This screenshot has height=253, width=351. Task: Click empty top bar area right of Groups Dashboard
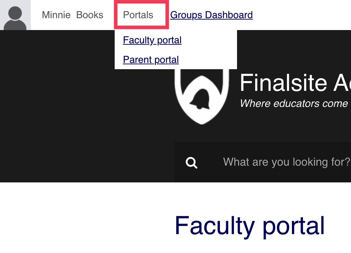tap(301, 15)
